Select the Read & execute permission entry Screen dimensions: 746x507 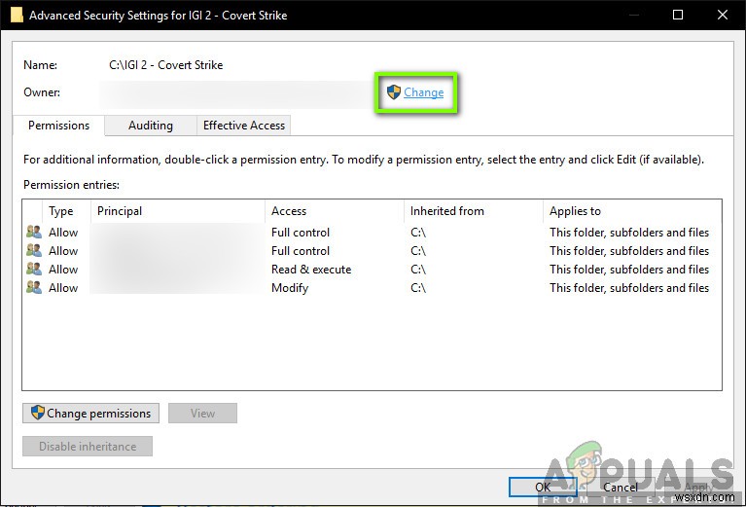(x=311, y=270)
